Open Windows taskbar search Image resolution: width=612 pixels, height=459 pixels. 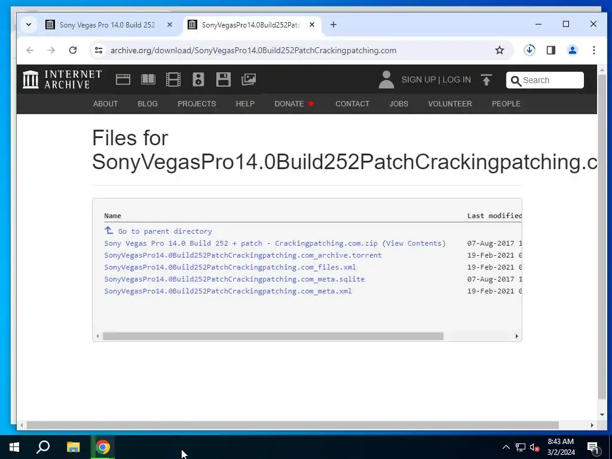tap(43, 447)
